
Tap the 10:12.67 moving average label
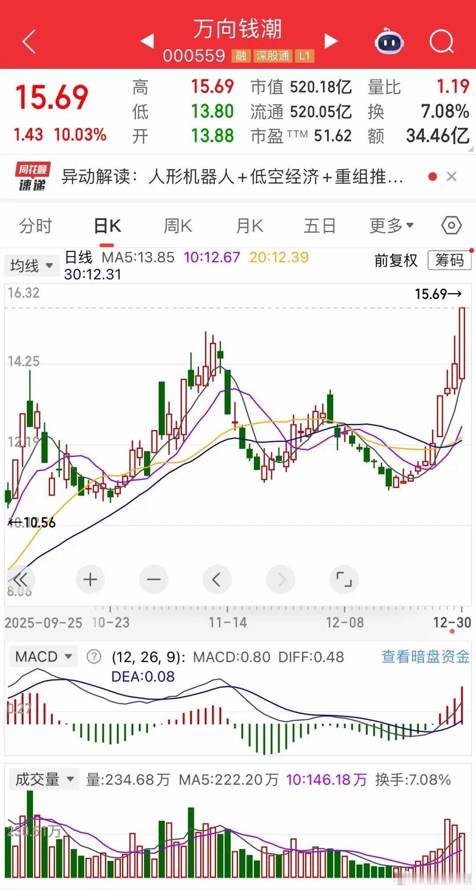212,257
